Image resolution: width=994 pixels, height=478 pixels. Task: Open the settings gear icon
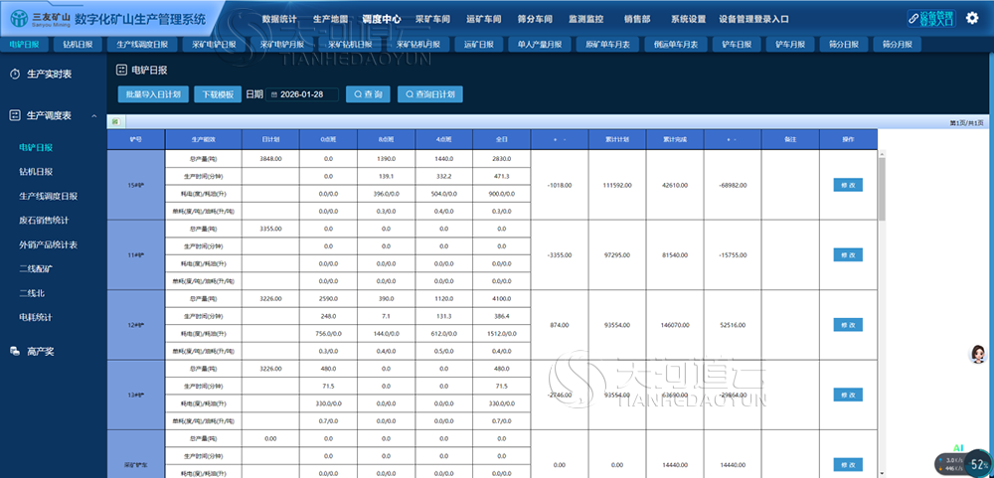(972, 18)
